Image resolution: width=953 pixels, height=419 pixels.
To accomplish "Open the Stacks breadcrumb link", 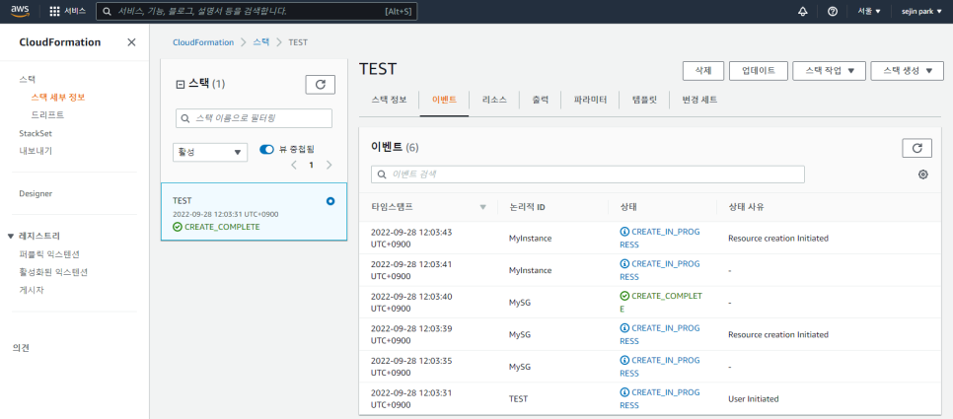I will click(260, 42).
